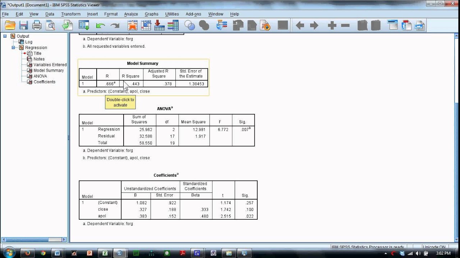Click the Go to Data toolbar icon
This screenshot has width=460, height=258.
pos(133,25)
